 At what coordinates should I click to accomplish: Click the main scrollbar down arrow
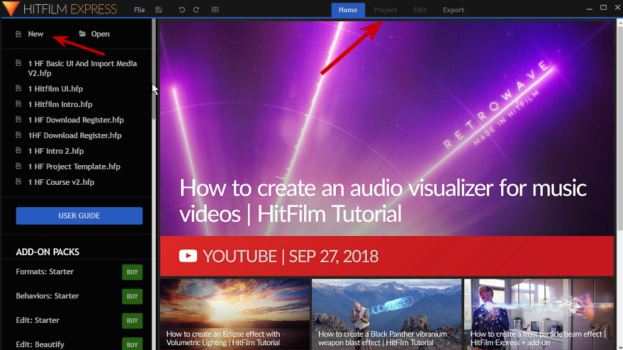pyautogui.click(x=620, y=347)
